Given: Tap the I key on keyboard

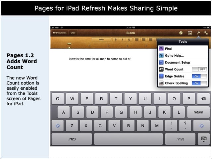Looking at the screenshot, I should coord(160,99).
